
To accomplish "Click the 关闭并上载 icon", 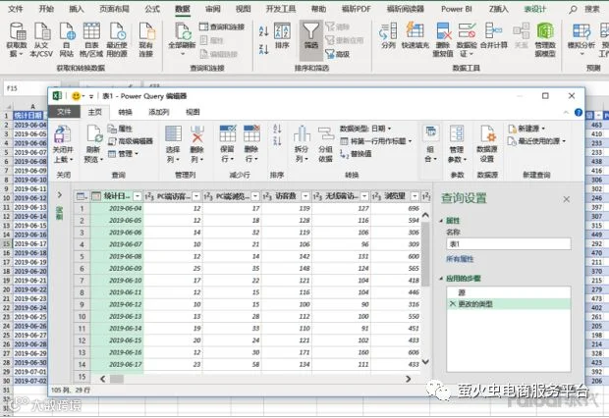I will coord(63,135).
